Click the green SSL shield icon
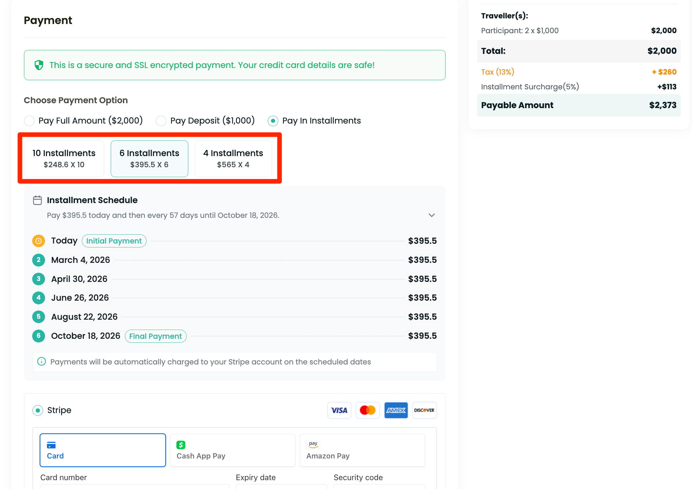The image size is (692, 489). 39,65
